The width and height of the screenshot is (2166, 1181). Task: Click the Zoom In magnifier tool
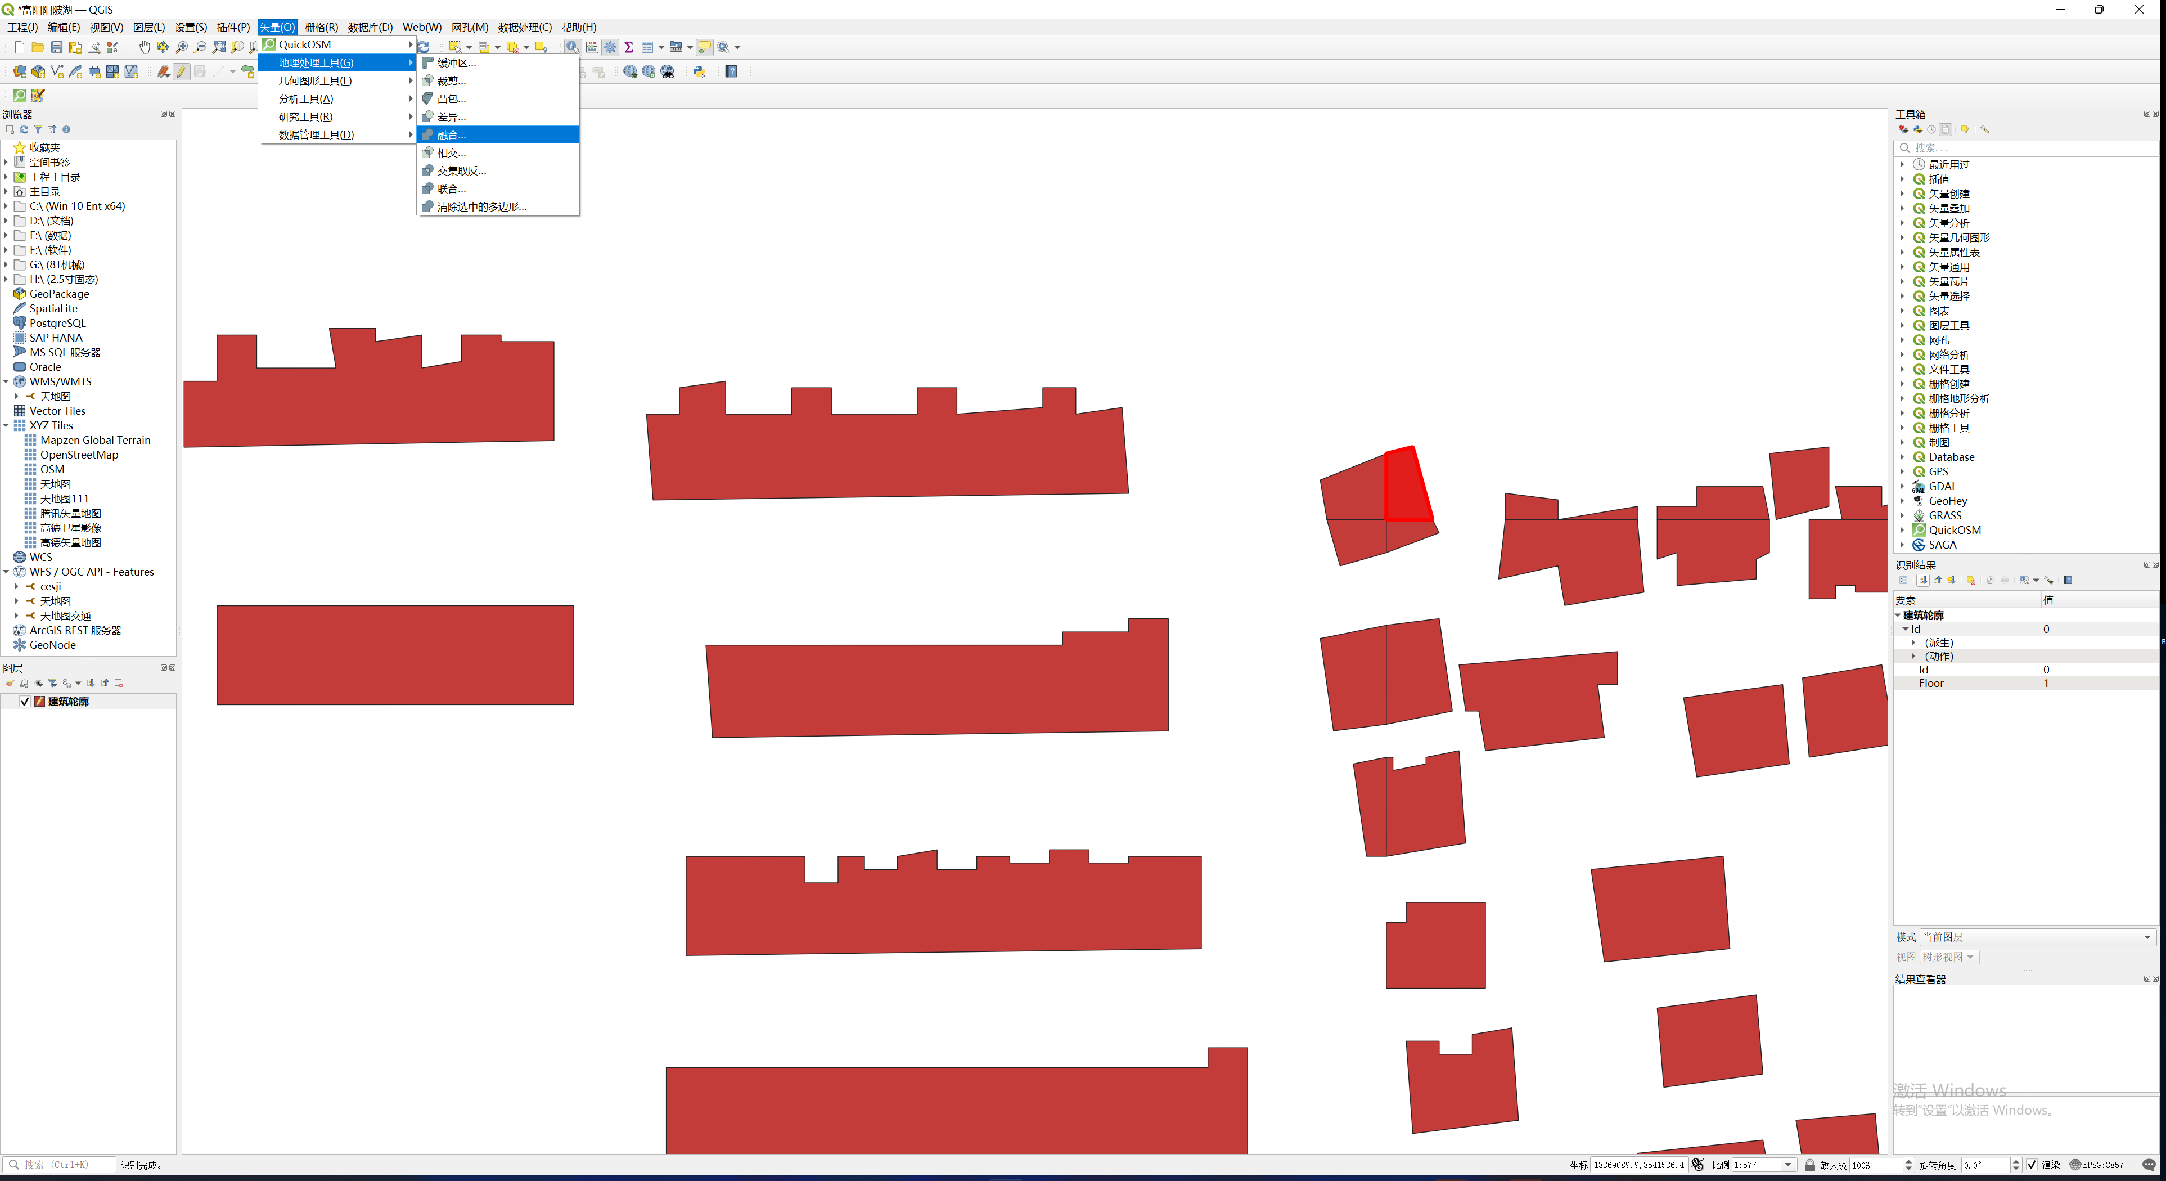point(182,47)
